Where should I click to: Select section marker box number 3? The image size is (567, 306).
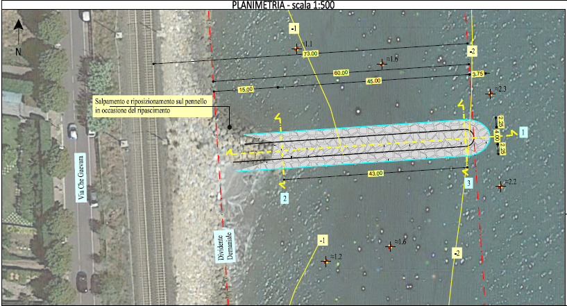(469, 182)
